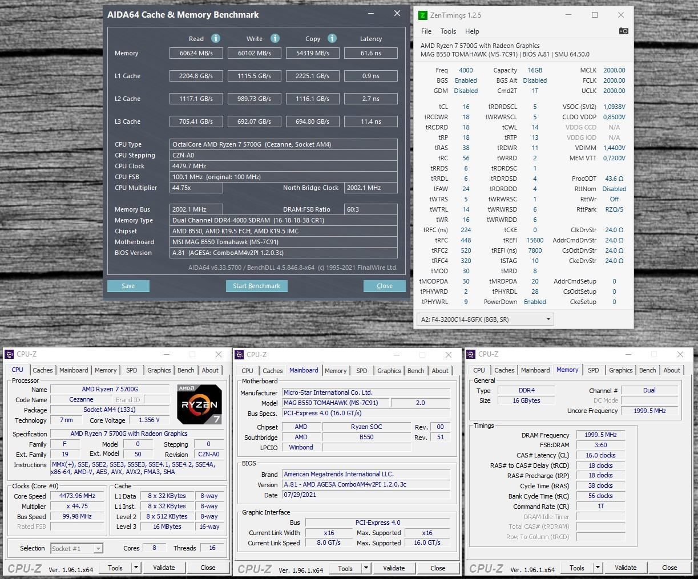Click Memory Type field showing DDR4-4000 SDRAM
698x579 pixels.
pos(284,220)
